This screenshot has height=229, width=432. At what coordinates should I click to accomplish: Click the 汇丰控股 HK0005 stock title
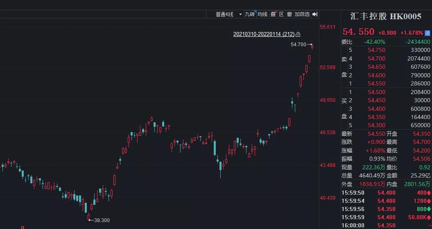tap(386, 16)
